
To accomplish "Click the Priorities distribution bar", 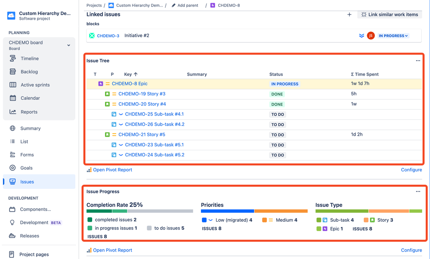I will [254, 211].
